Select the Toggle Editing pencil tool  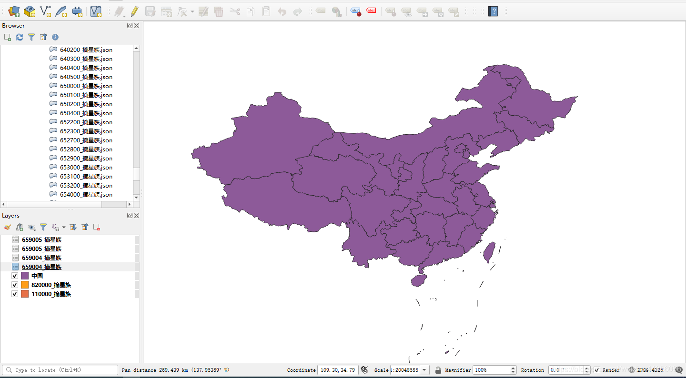[x=136, y=11]
